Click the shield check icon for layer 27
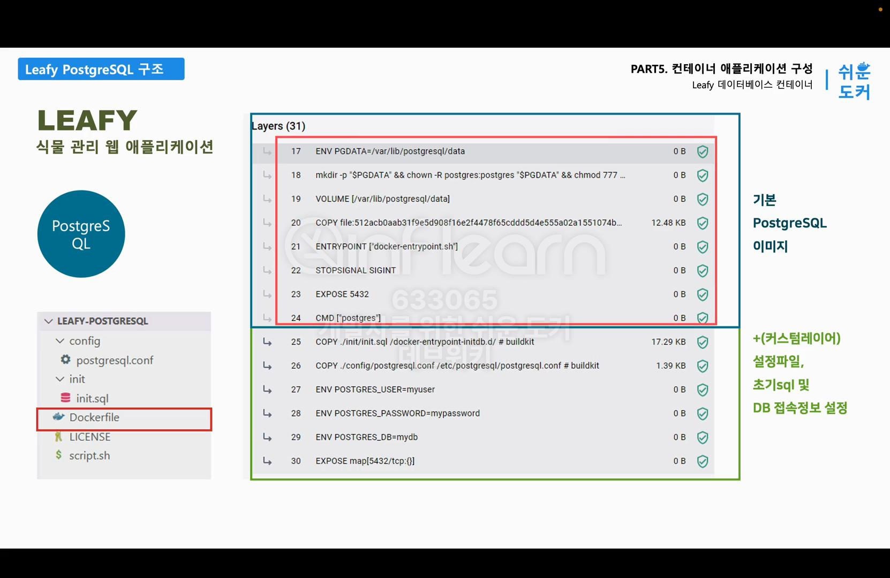Viewport: 890px width, 578px height. [703, 390]
